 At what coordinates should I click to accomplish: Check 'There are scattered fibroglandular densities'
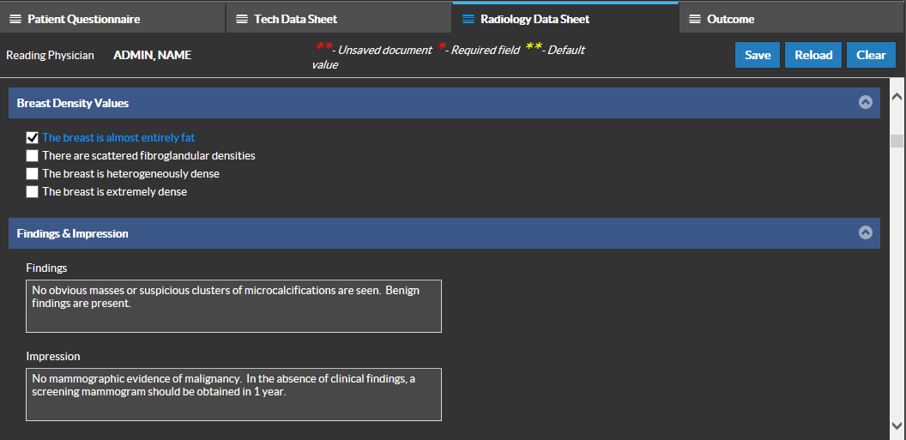coord(33,156)
